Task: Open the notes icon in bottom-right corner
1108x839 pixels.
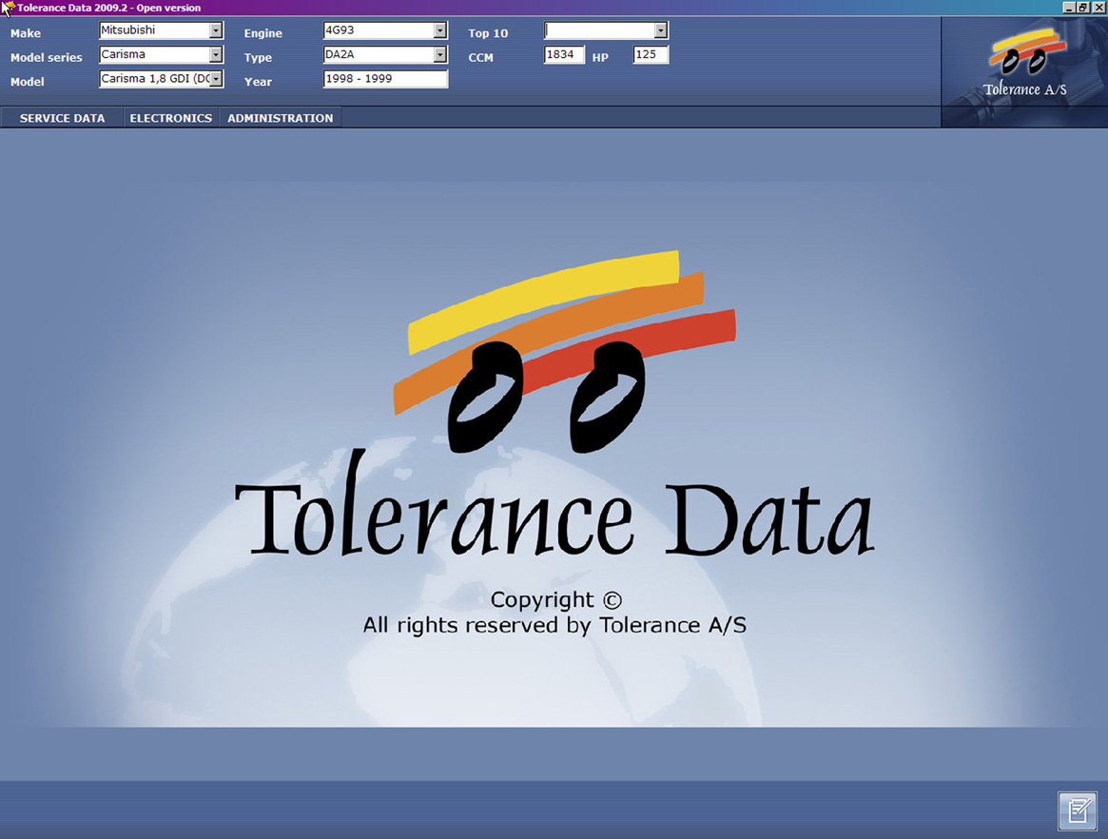Action: click(1078, 810)
